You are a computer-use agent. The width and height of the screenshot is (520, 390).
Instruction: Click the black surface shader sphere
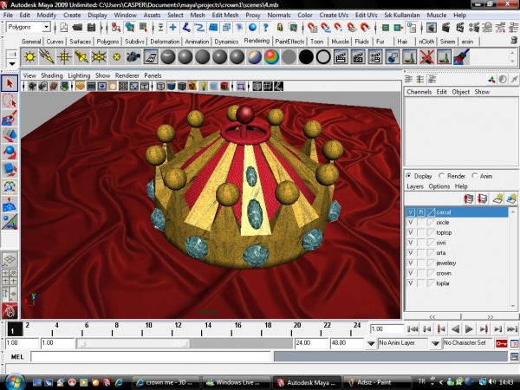click(x=306, y=57)
